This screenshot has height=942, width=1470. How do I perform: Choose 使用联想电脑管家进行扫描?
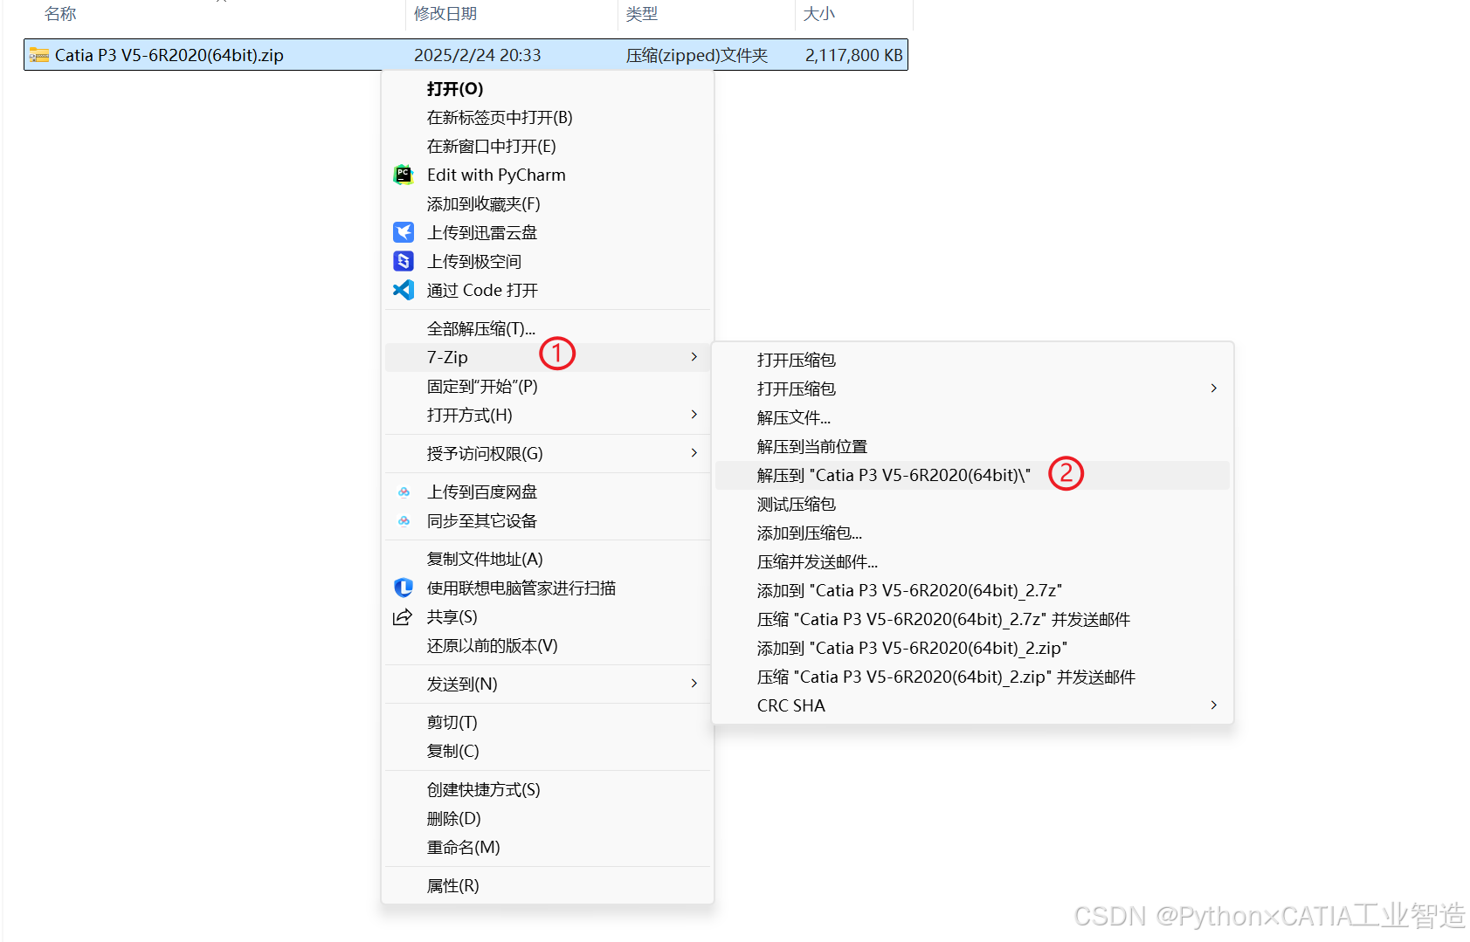click(x=548, y=588)
